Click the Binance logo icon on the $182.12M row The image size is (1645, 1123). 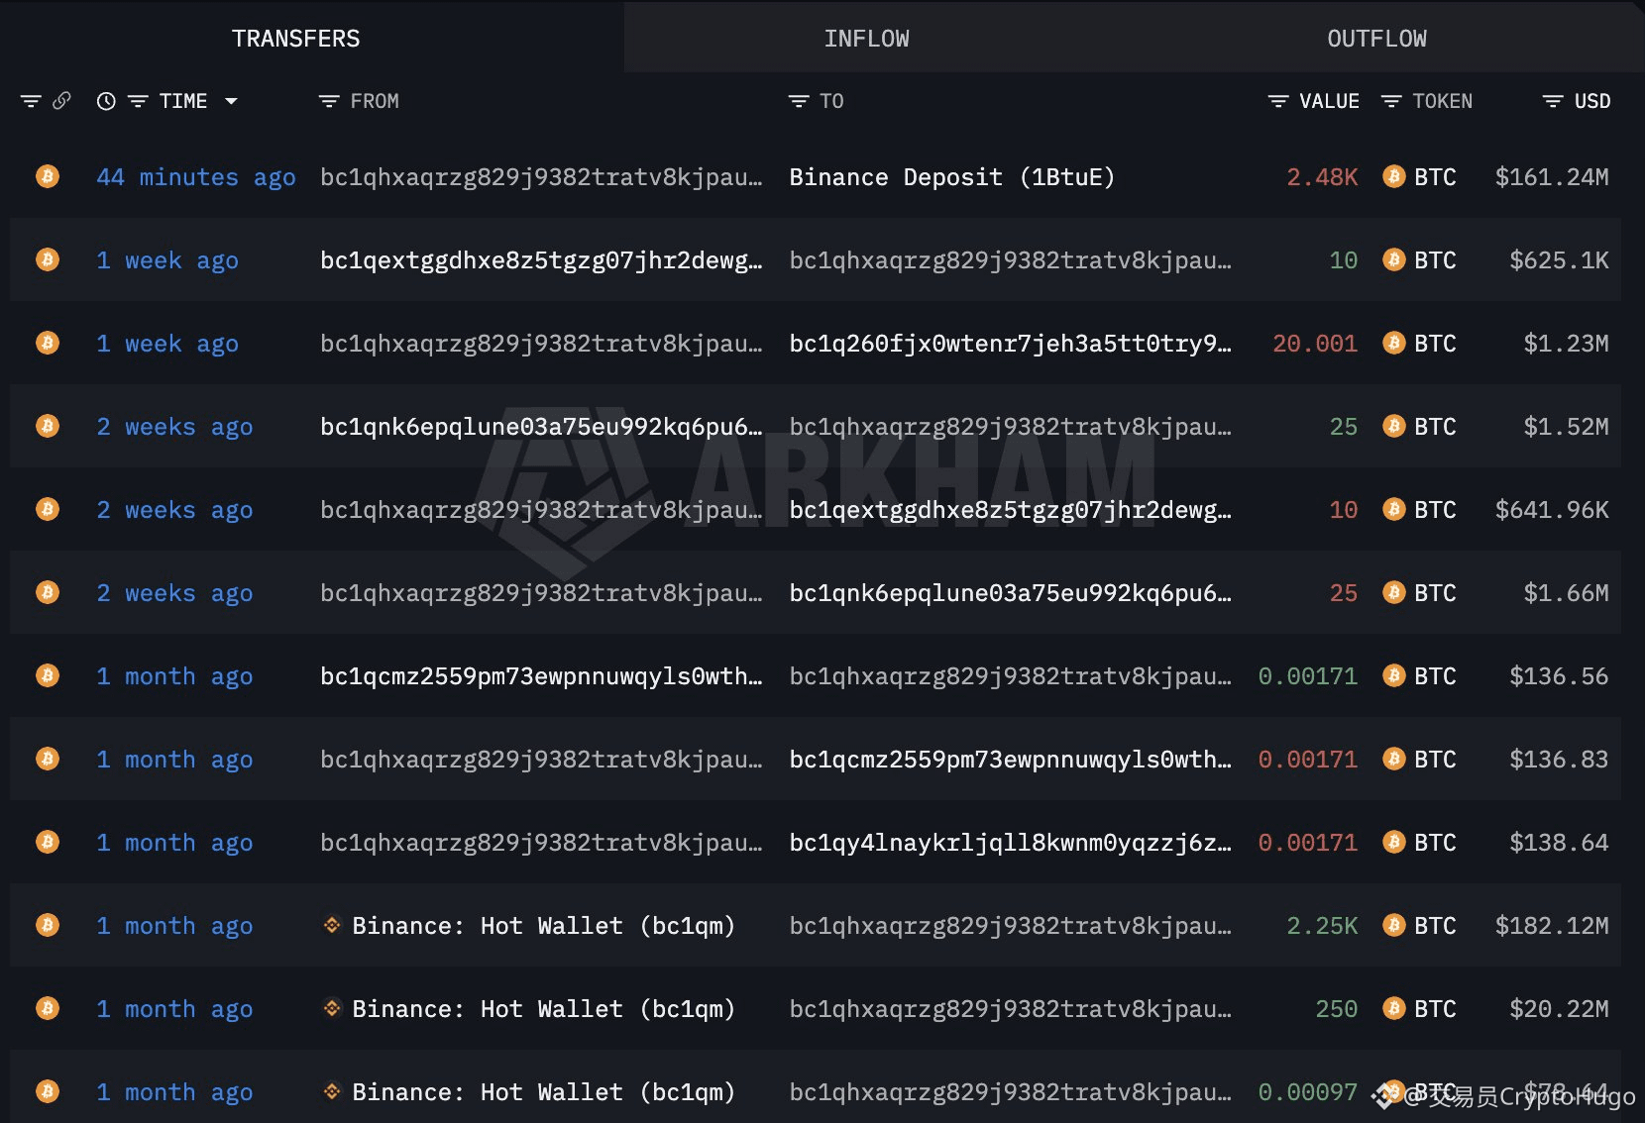(x=332, y=925)
